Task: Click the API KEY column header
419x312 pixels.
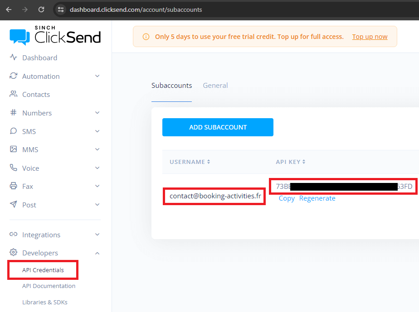Action: [x=288, y=162]
